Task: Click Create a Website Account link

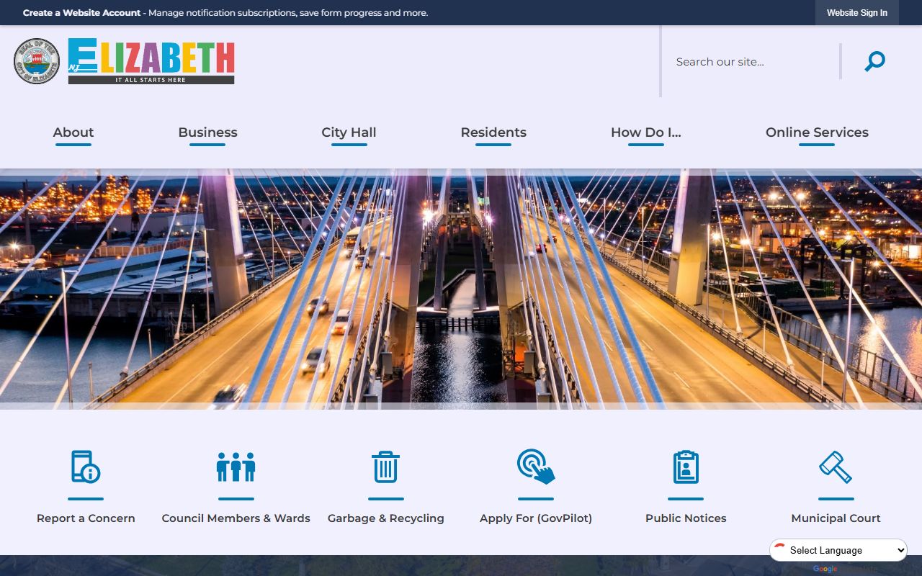Action: click(x=81, y=13)
